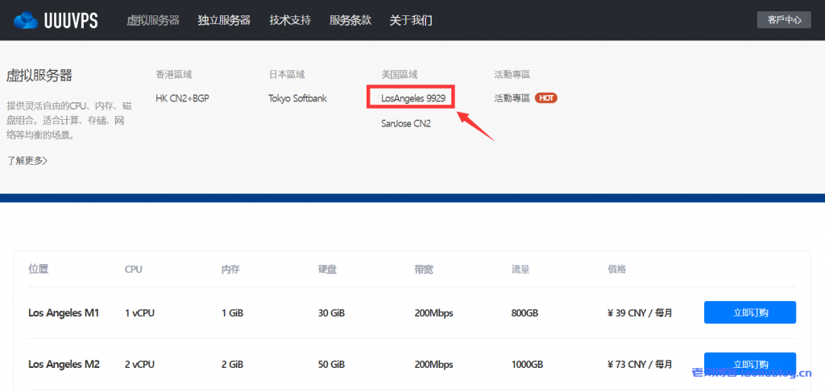Click the 1 GiB memory value
This screenshot has height=392, width=825.
(233, 313)
